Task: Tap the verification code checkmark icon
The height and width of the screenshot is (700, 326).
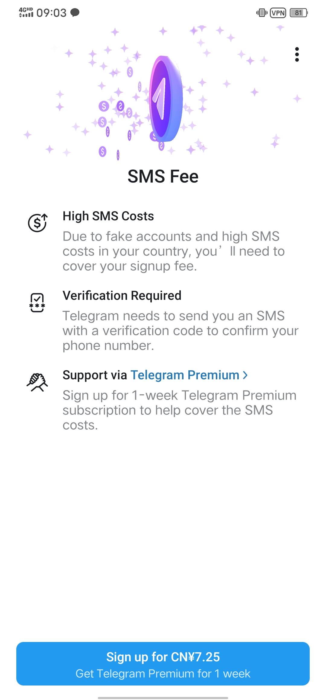Action: click(37, 302)
